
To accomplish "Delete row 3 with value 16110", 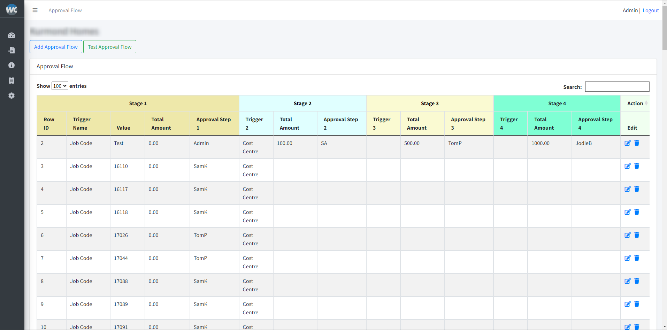I will coord(637,166).
